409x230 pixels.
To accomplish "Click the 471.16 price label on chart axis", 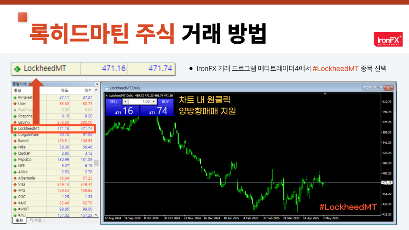I will (x=387, y=183).
